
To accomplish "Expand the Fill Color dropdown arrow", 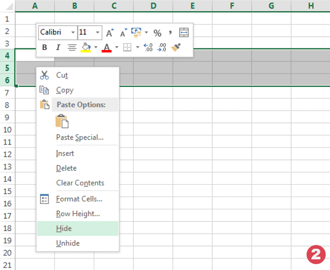I will pyautogui.click(x=96, y=47).
